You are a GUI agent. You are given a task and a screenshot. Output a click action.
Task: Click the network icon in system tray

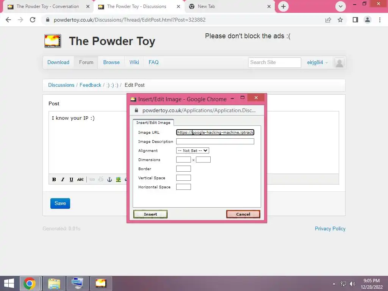click(x=343, y=283)
